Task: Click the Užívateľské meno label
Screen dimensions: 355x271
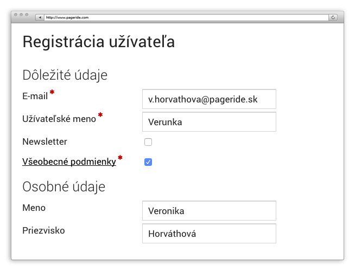Action: (59, 119)
